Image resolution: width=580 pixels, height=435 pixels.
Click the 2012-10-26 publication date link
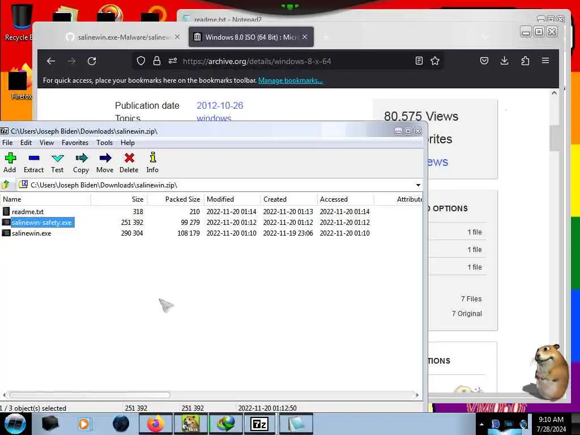pyautogui.click(x=220, y=105)
